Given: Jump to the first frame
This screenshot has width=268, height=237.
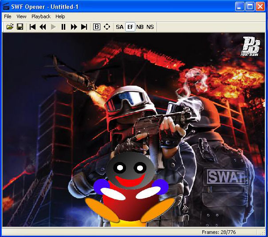Looking at the screenshot, I should coord(32,27).
